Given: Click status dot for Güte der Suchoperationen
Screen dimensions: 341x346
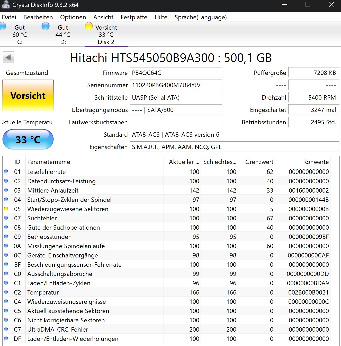Looking at the screenshot, I should tap(6, 227).
